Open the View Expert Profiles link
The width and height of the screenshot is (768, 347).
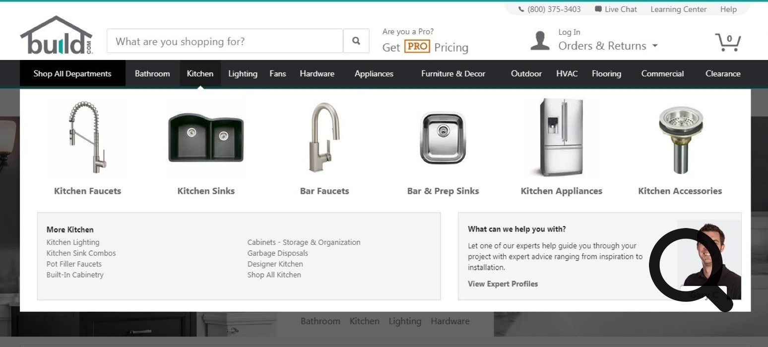click(503, 284)
